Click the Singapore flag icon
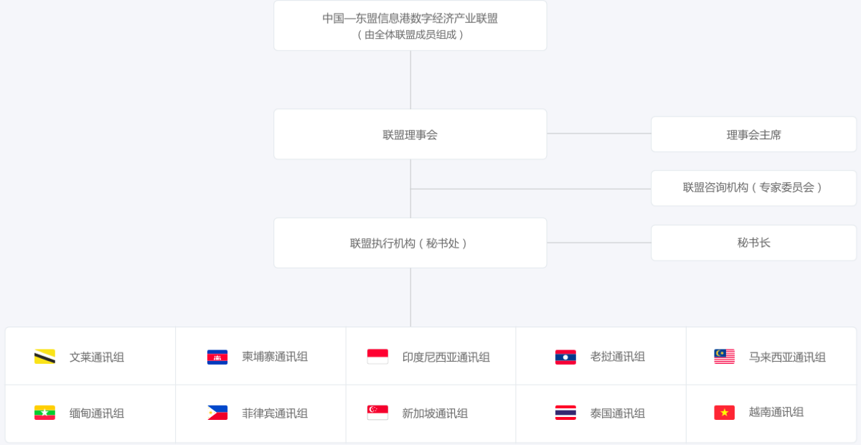 tap(377, 413)
